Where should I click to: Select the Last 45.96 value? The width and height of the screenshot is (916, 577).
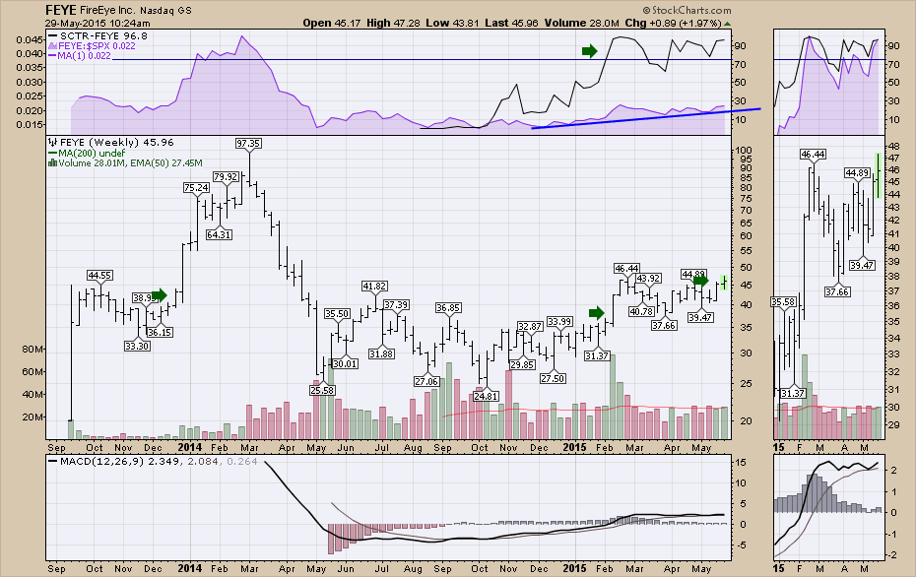(511, 23)
